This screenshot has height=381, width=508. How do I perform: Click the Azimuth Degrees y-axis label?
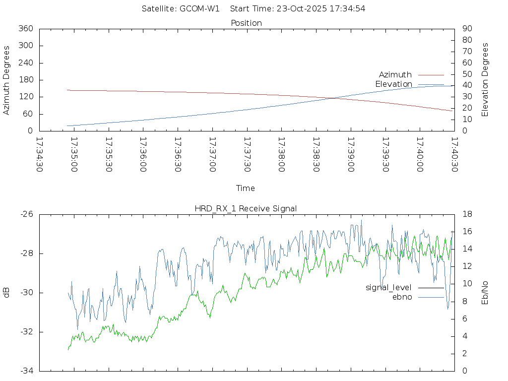point(7,80)
